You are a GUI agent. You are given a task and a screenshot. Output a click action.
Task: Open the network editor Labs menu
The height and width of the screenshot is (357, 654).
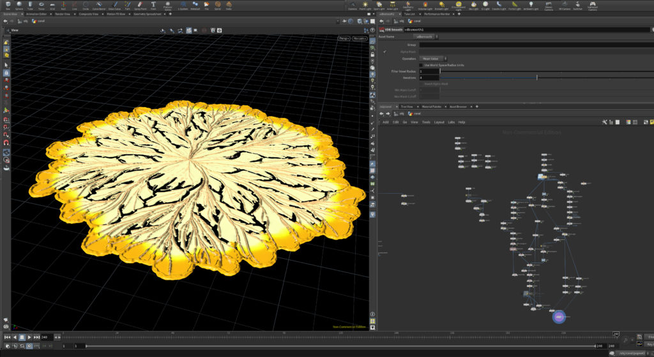(x=452, y=122)
